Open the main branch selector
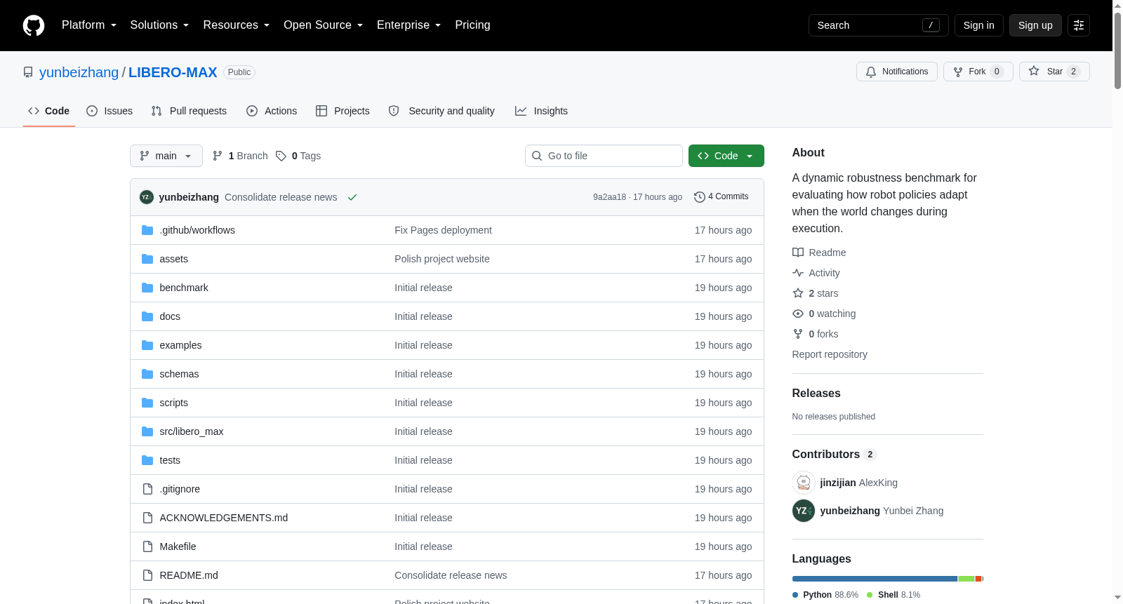 tap(166, 156)
